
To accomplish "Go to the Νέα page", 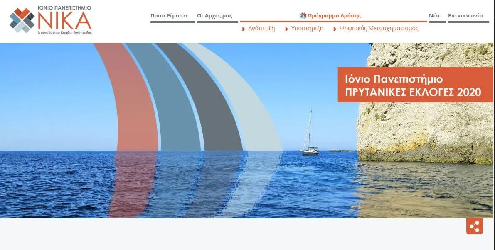I will point(434,15).
